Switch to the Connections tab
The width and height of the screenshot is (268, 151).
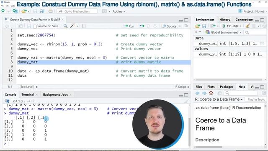coord(244,20)
